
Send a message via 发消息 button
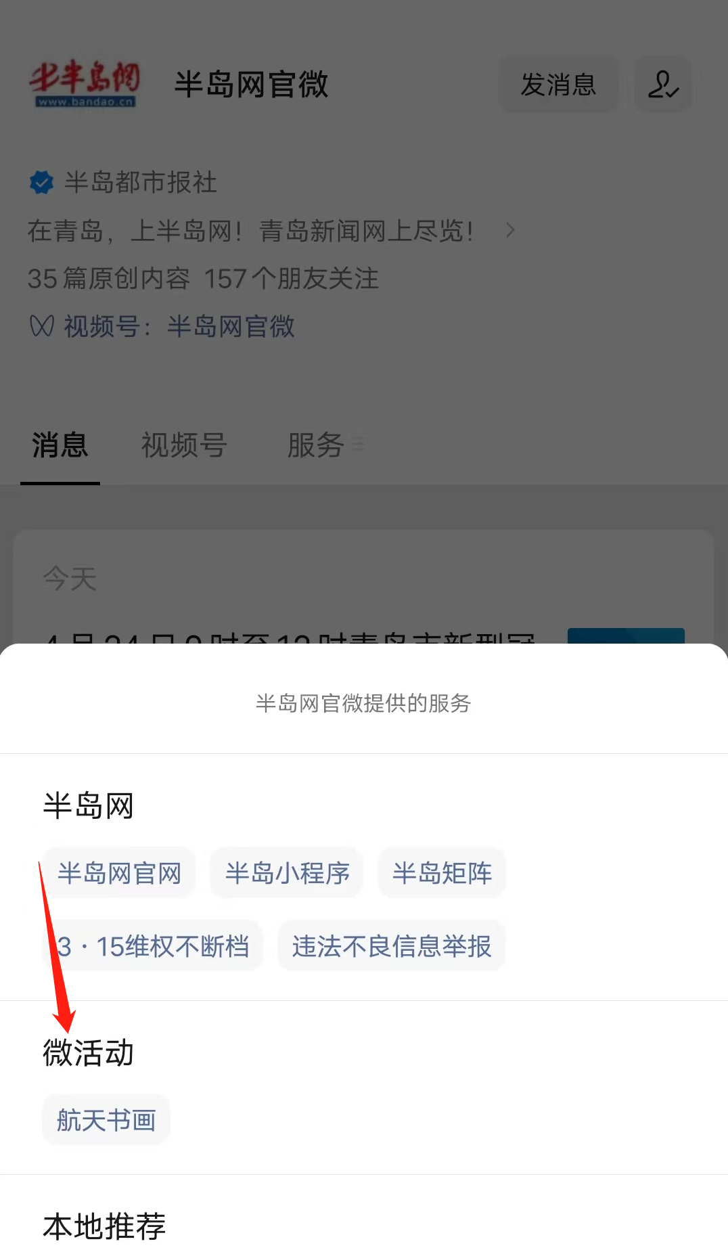558,85
